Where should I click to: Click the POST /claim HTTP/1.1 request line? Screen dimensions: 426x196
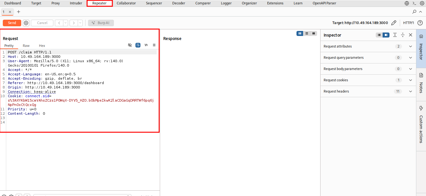[x=30, y=52]
